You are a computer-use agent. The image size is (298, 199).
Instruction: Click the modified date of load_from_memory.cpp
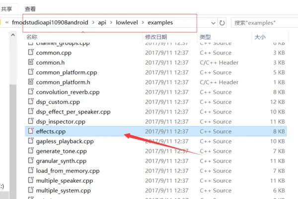tap(167, 171)
